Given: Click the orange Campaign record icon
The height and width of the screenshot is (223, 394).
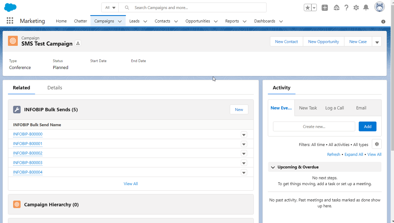Looking at the screenshot, I should click(x=13, y=41).
